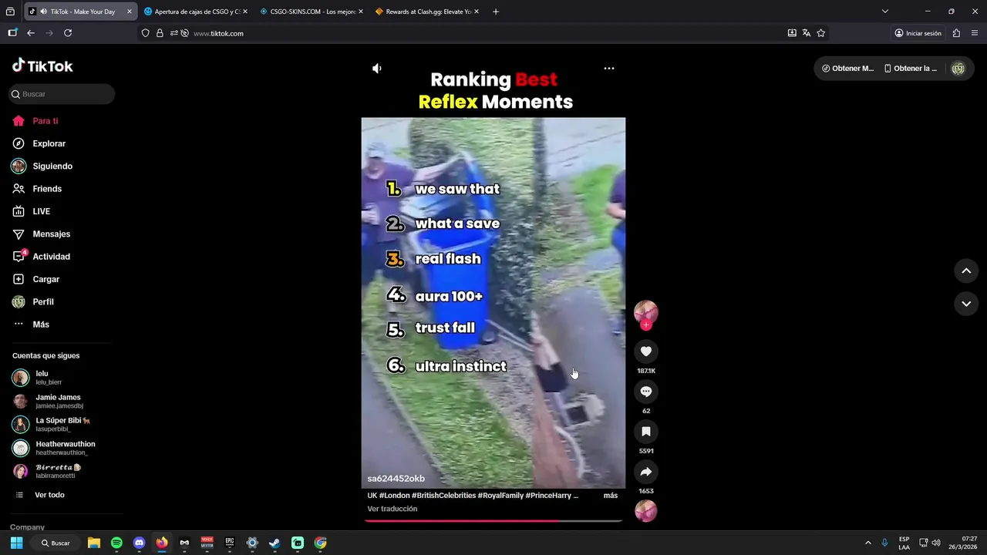Bookmark this page with the star
Screen dimensions: 987x555
(821, 33)
